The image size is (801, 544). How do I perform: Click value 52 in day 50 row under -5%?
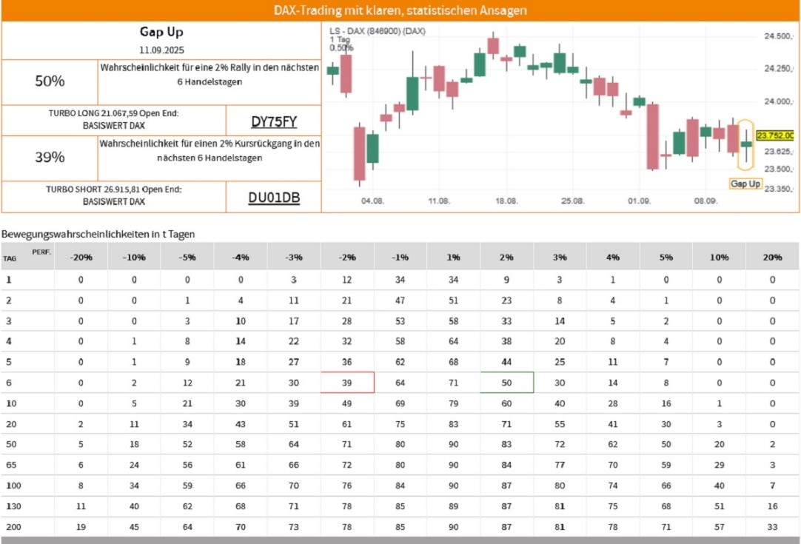coord(187,444)
